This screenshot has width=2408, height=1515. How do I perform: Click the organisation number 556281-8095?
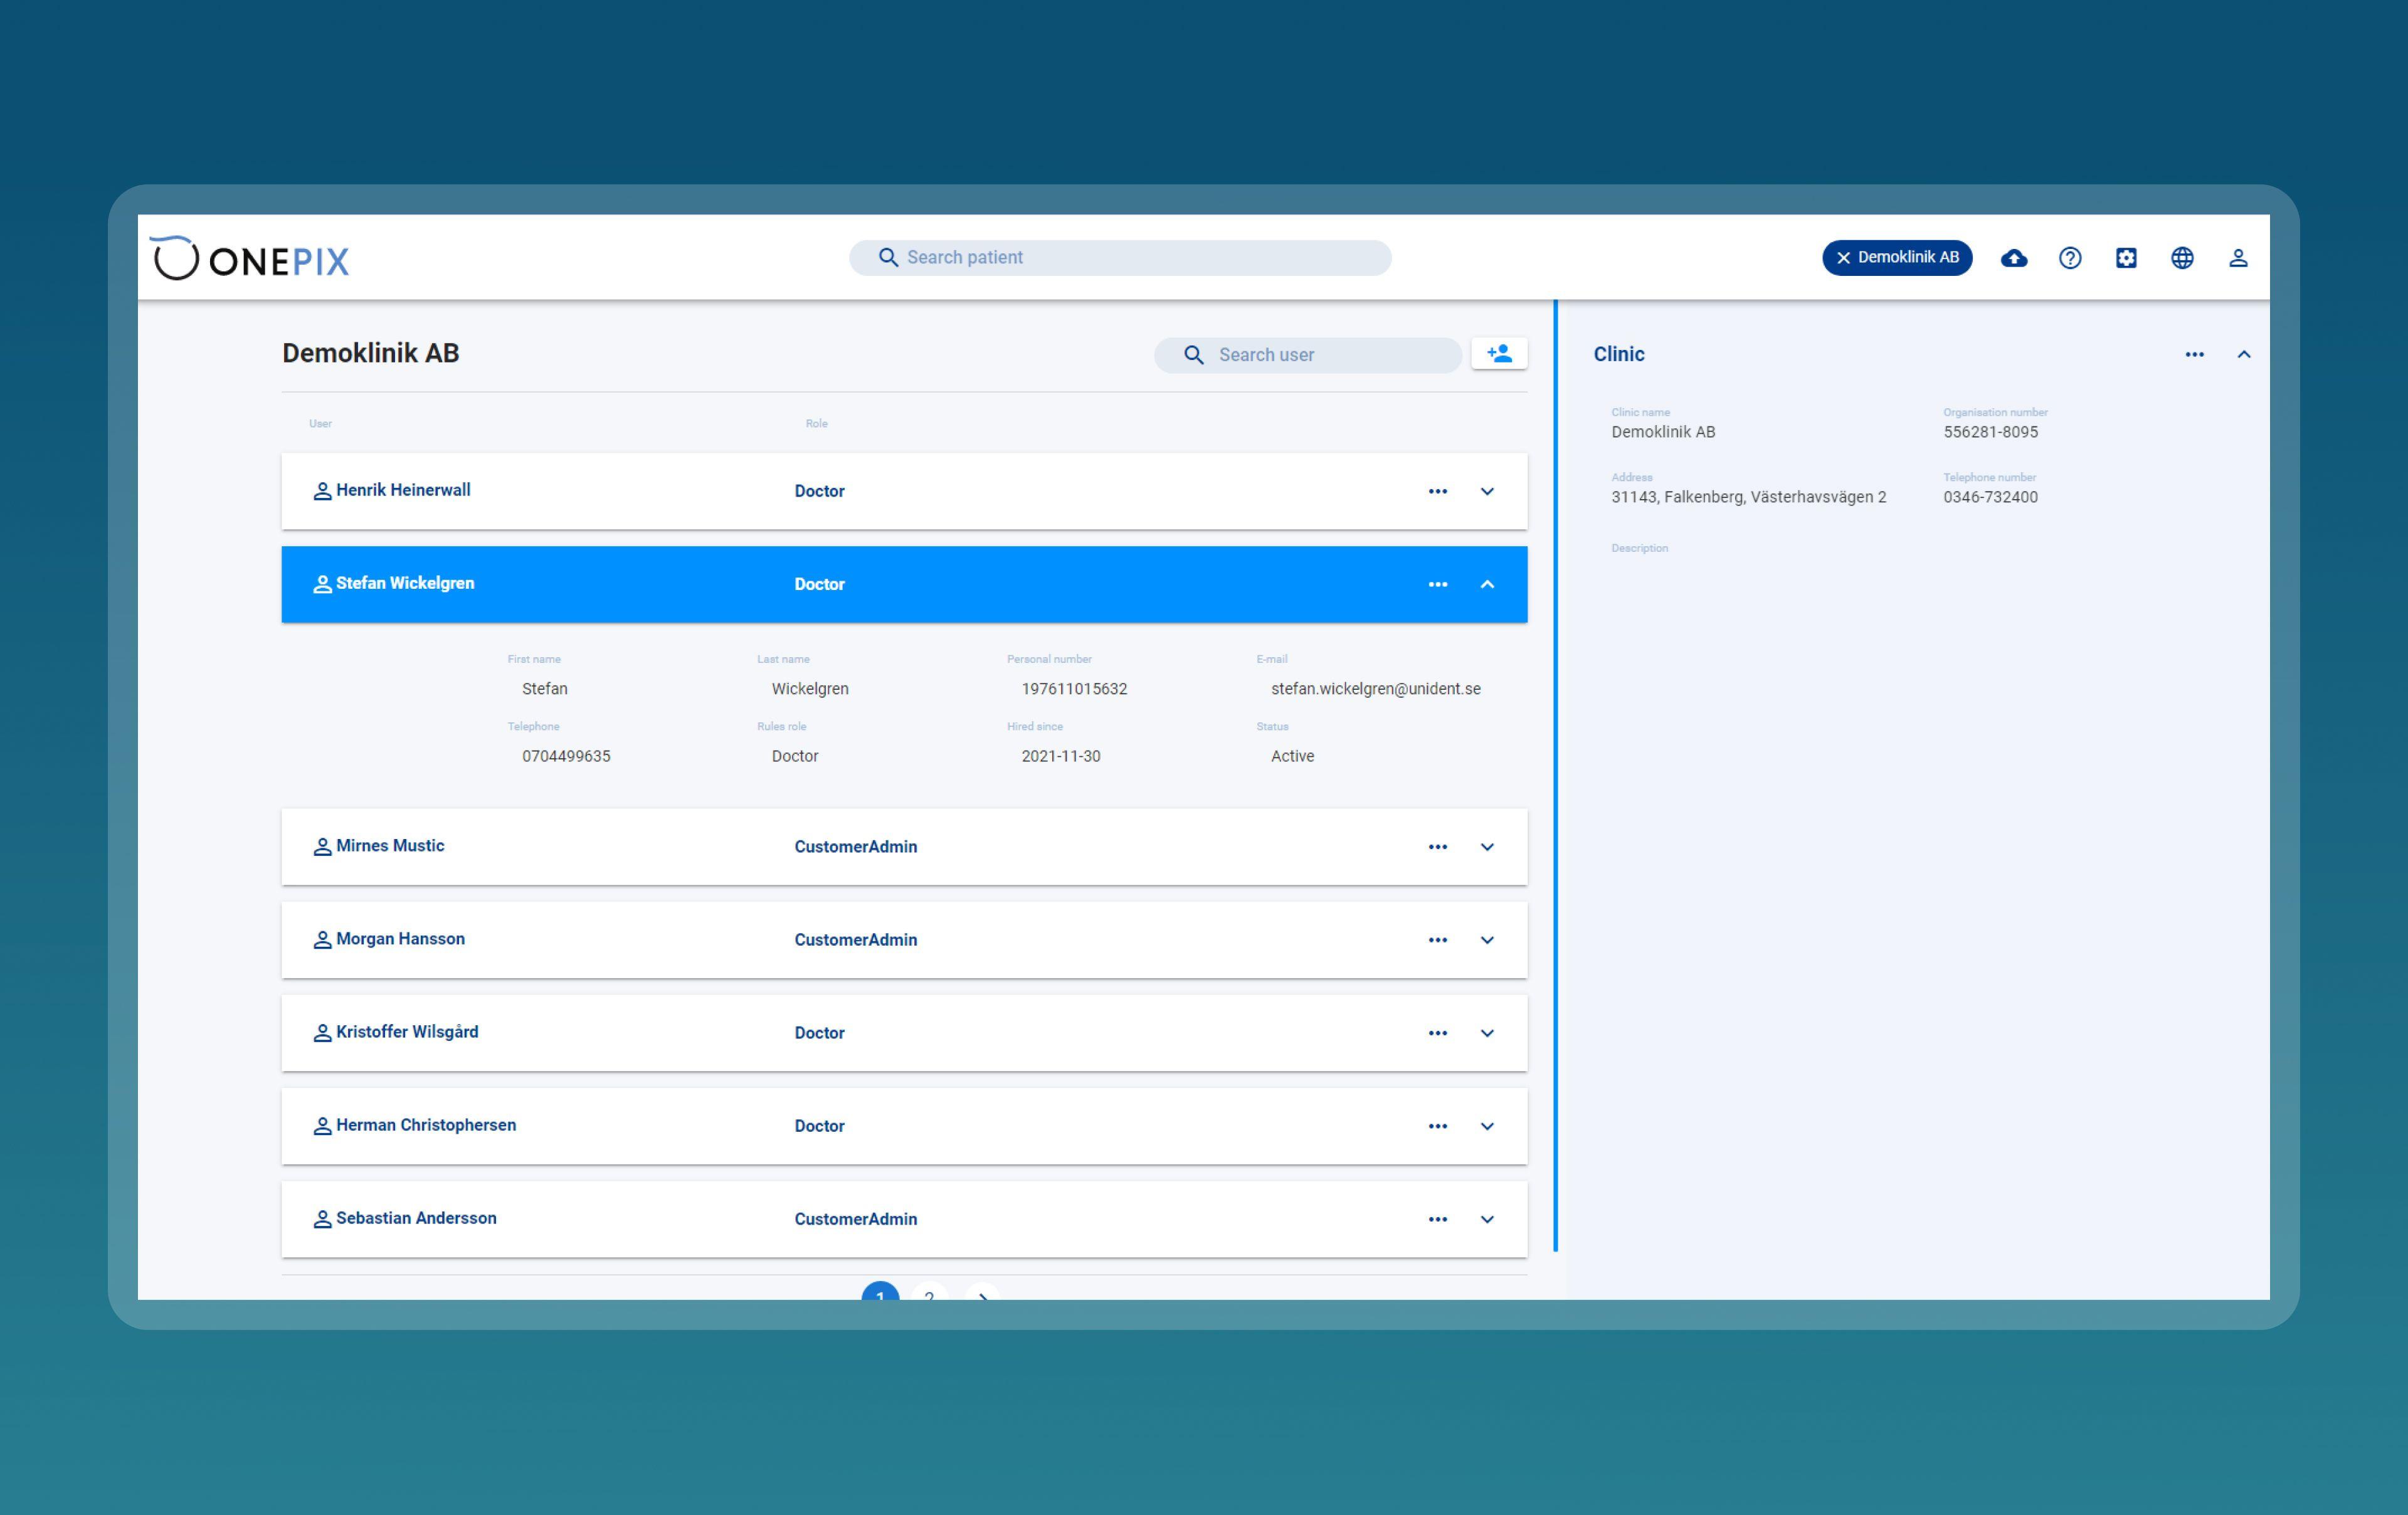tap(1990, 432)
